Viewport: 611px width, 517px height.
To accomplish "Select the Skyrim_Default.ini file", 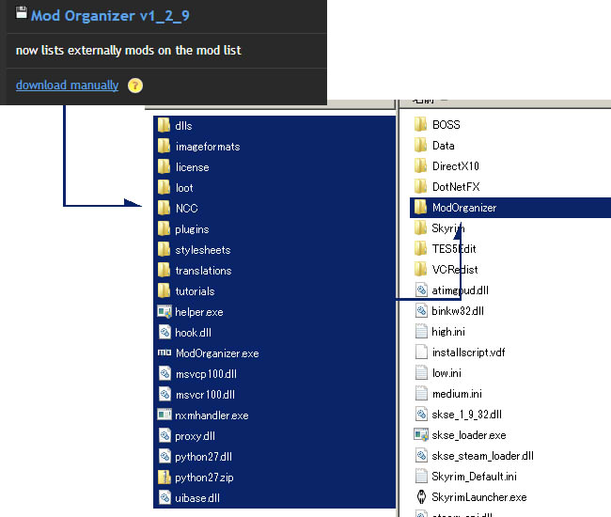I will [466, 476].
